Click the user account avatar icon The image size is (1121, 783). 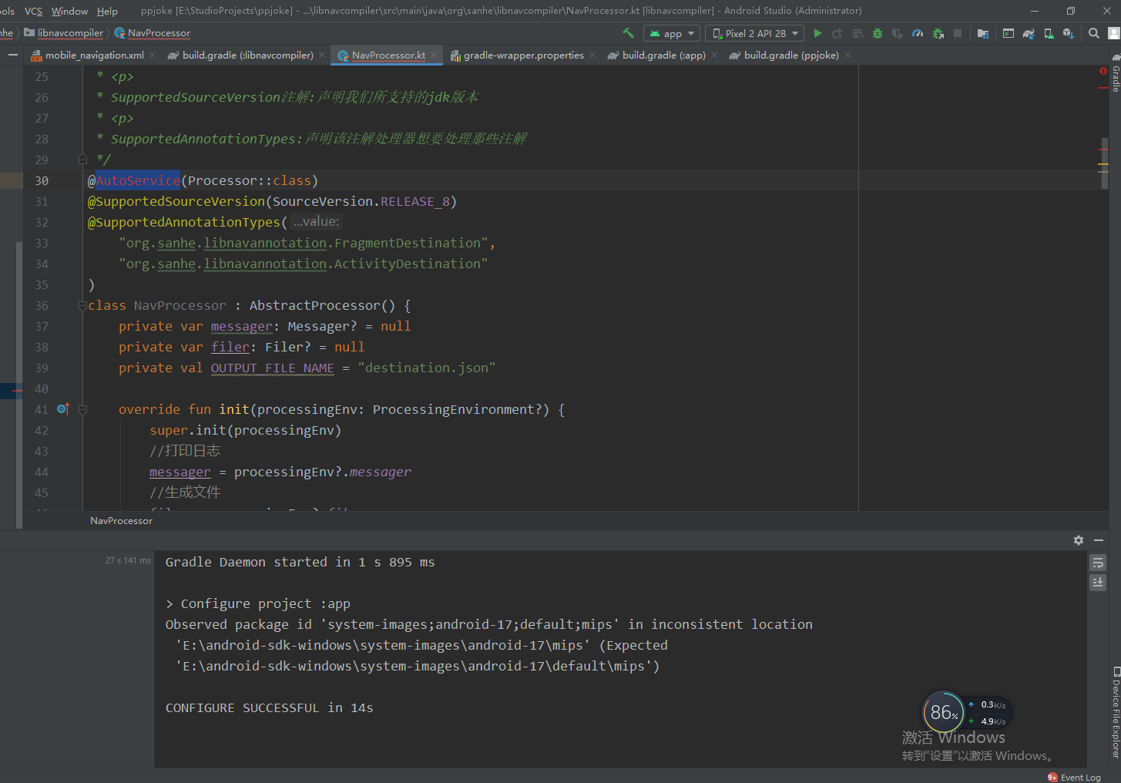click(x=1114, y=33)
